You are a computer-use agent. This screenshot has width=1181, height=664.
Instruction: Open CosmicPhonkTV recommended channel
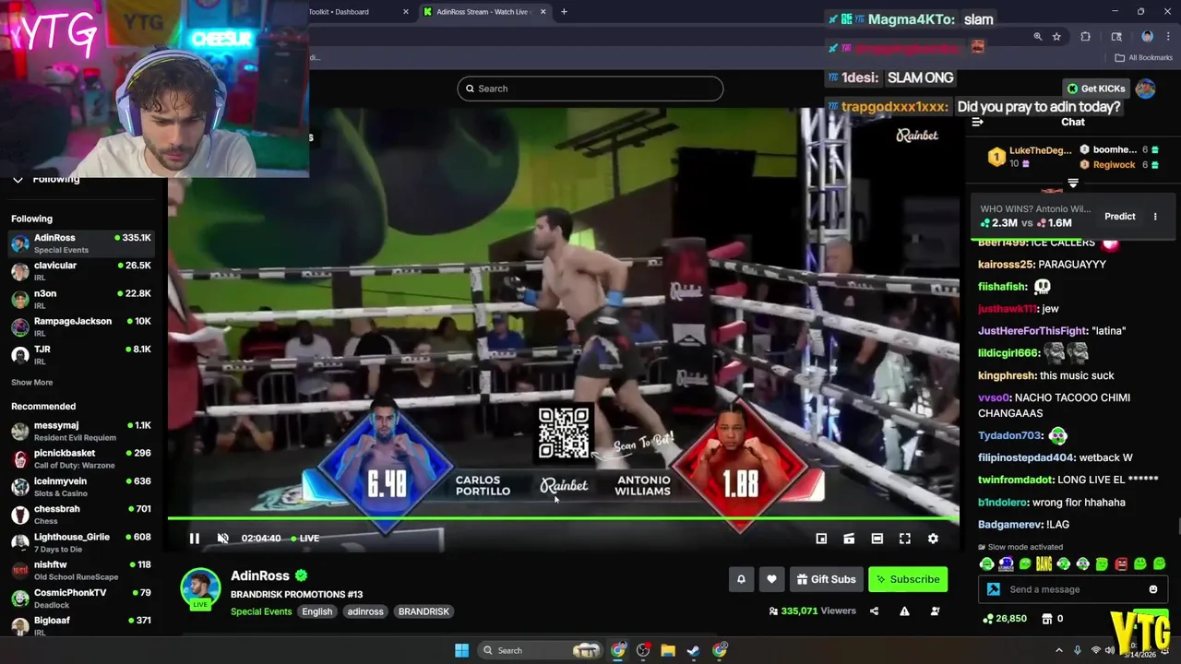(81, 598)
